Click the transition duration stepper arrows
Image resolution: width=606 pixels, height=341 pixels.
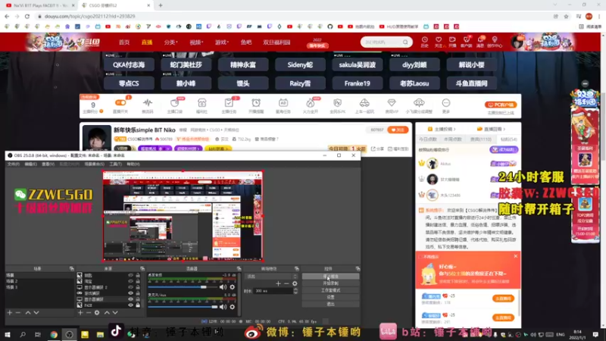tap(295, 291)
